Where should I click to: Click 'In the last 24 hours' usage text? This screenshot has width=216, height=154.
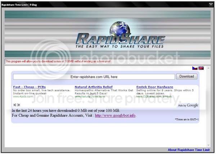tap(66, 110)
